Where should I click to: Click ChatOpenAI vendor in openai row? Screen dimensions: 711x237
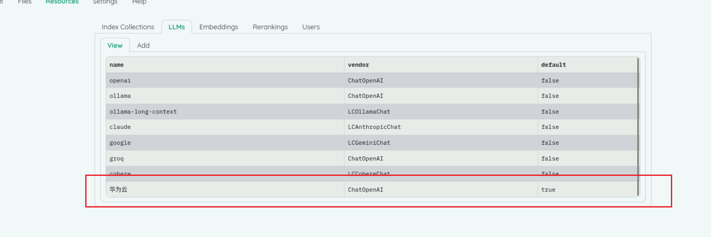(441, 81)
